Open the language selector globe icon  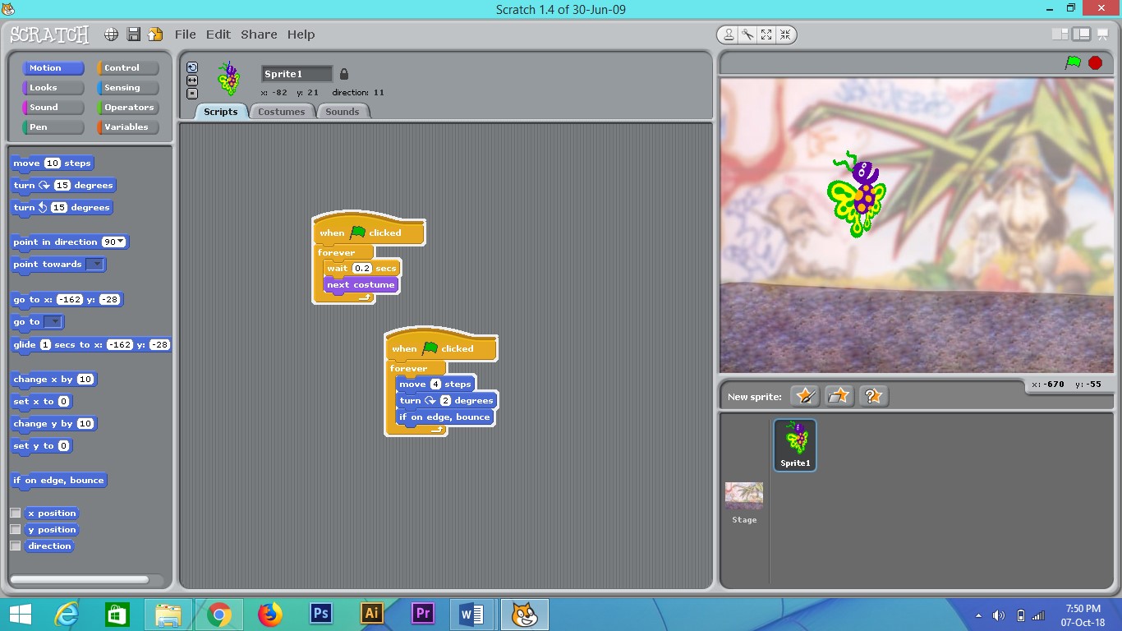110,35
